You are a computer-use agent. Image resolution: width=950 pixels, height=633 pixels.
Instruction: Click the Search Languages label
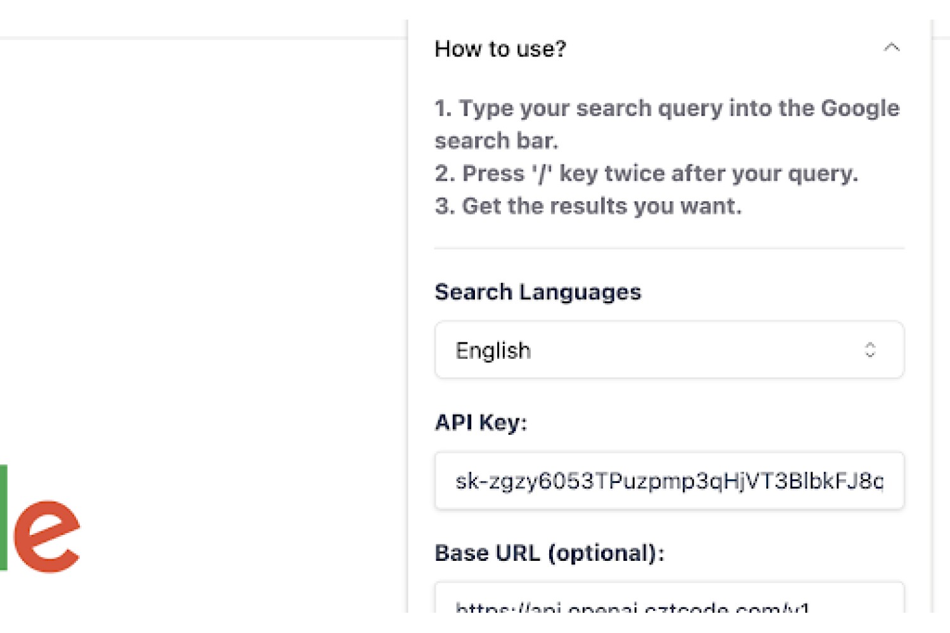coord(538,292)
